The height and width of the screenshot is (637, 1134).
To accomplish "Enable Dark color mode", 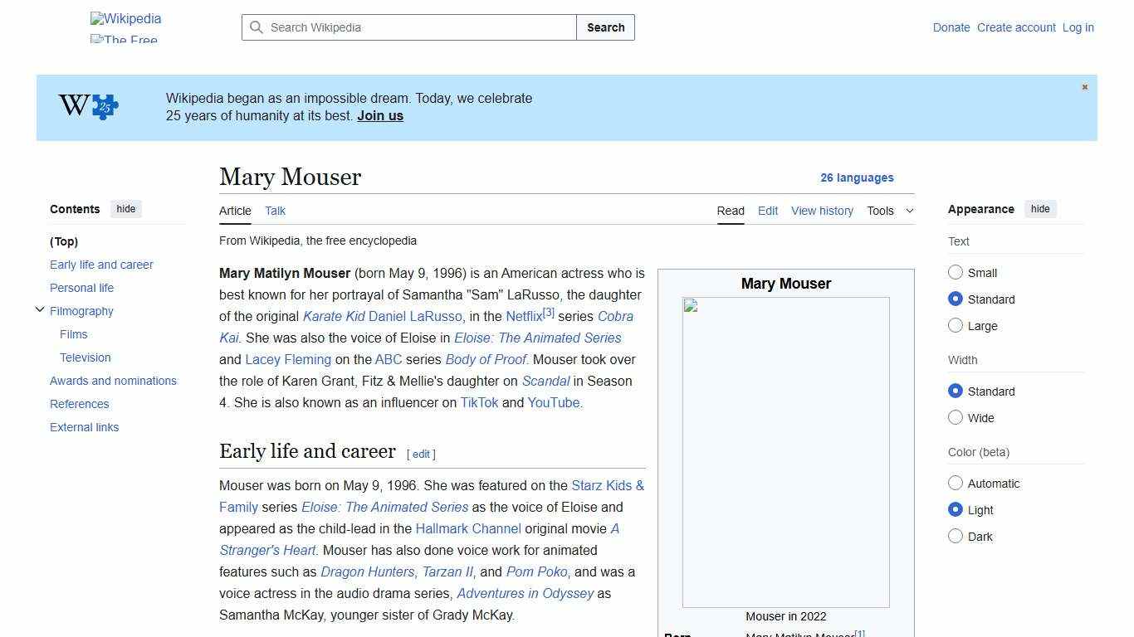I will click(x=956, y=536).
